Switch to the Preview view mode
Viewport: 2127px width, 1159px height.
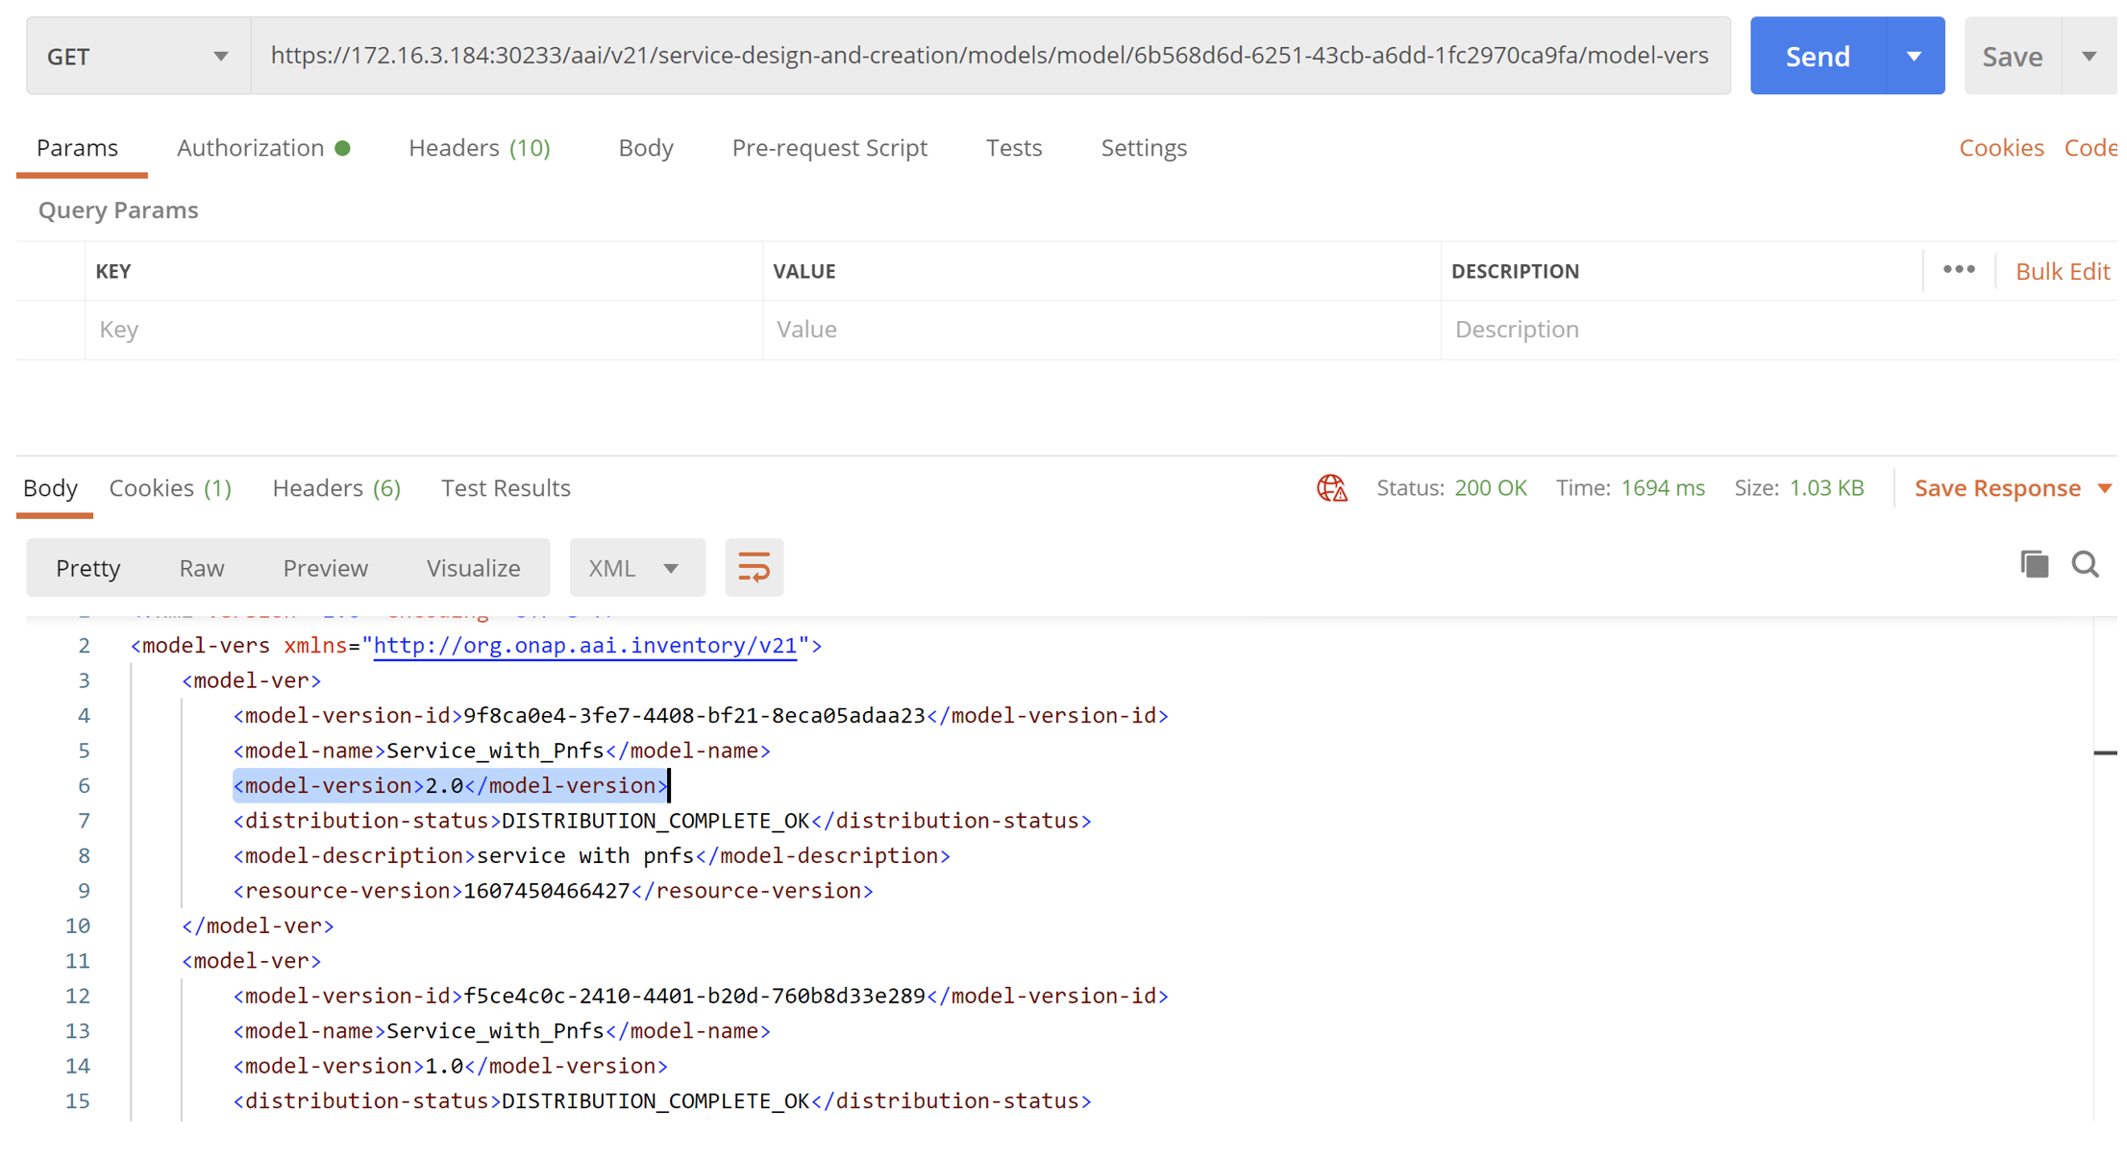326,568
